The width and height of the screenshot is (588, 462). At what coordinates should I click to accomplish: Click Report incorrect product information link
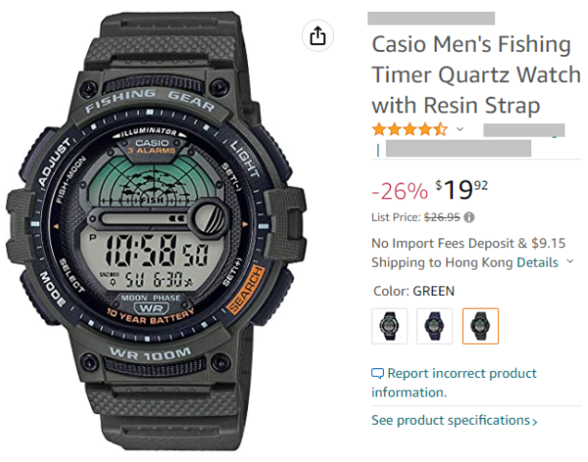pyautogui.click(x=454, y=383)
